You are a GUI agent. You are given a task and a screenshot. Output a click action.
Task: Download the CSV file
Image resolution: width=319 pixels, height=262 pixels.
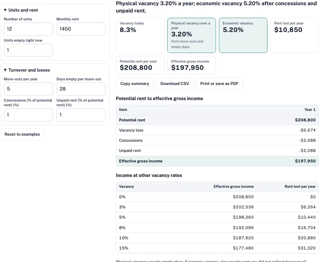(x=175, y=84)
